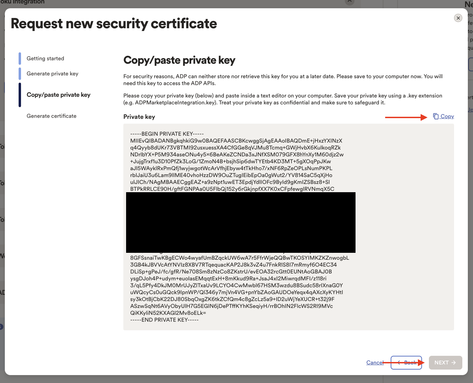Click the END PRIVATE KEY line

pos(164,320)
